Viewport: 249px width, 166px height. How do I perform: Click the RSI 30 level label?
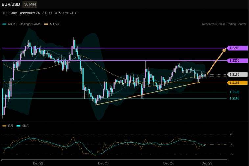[x=231, y=154]
